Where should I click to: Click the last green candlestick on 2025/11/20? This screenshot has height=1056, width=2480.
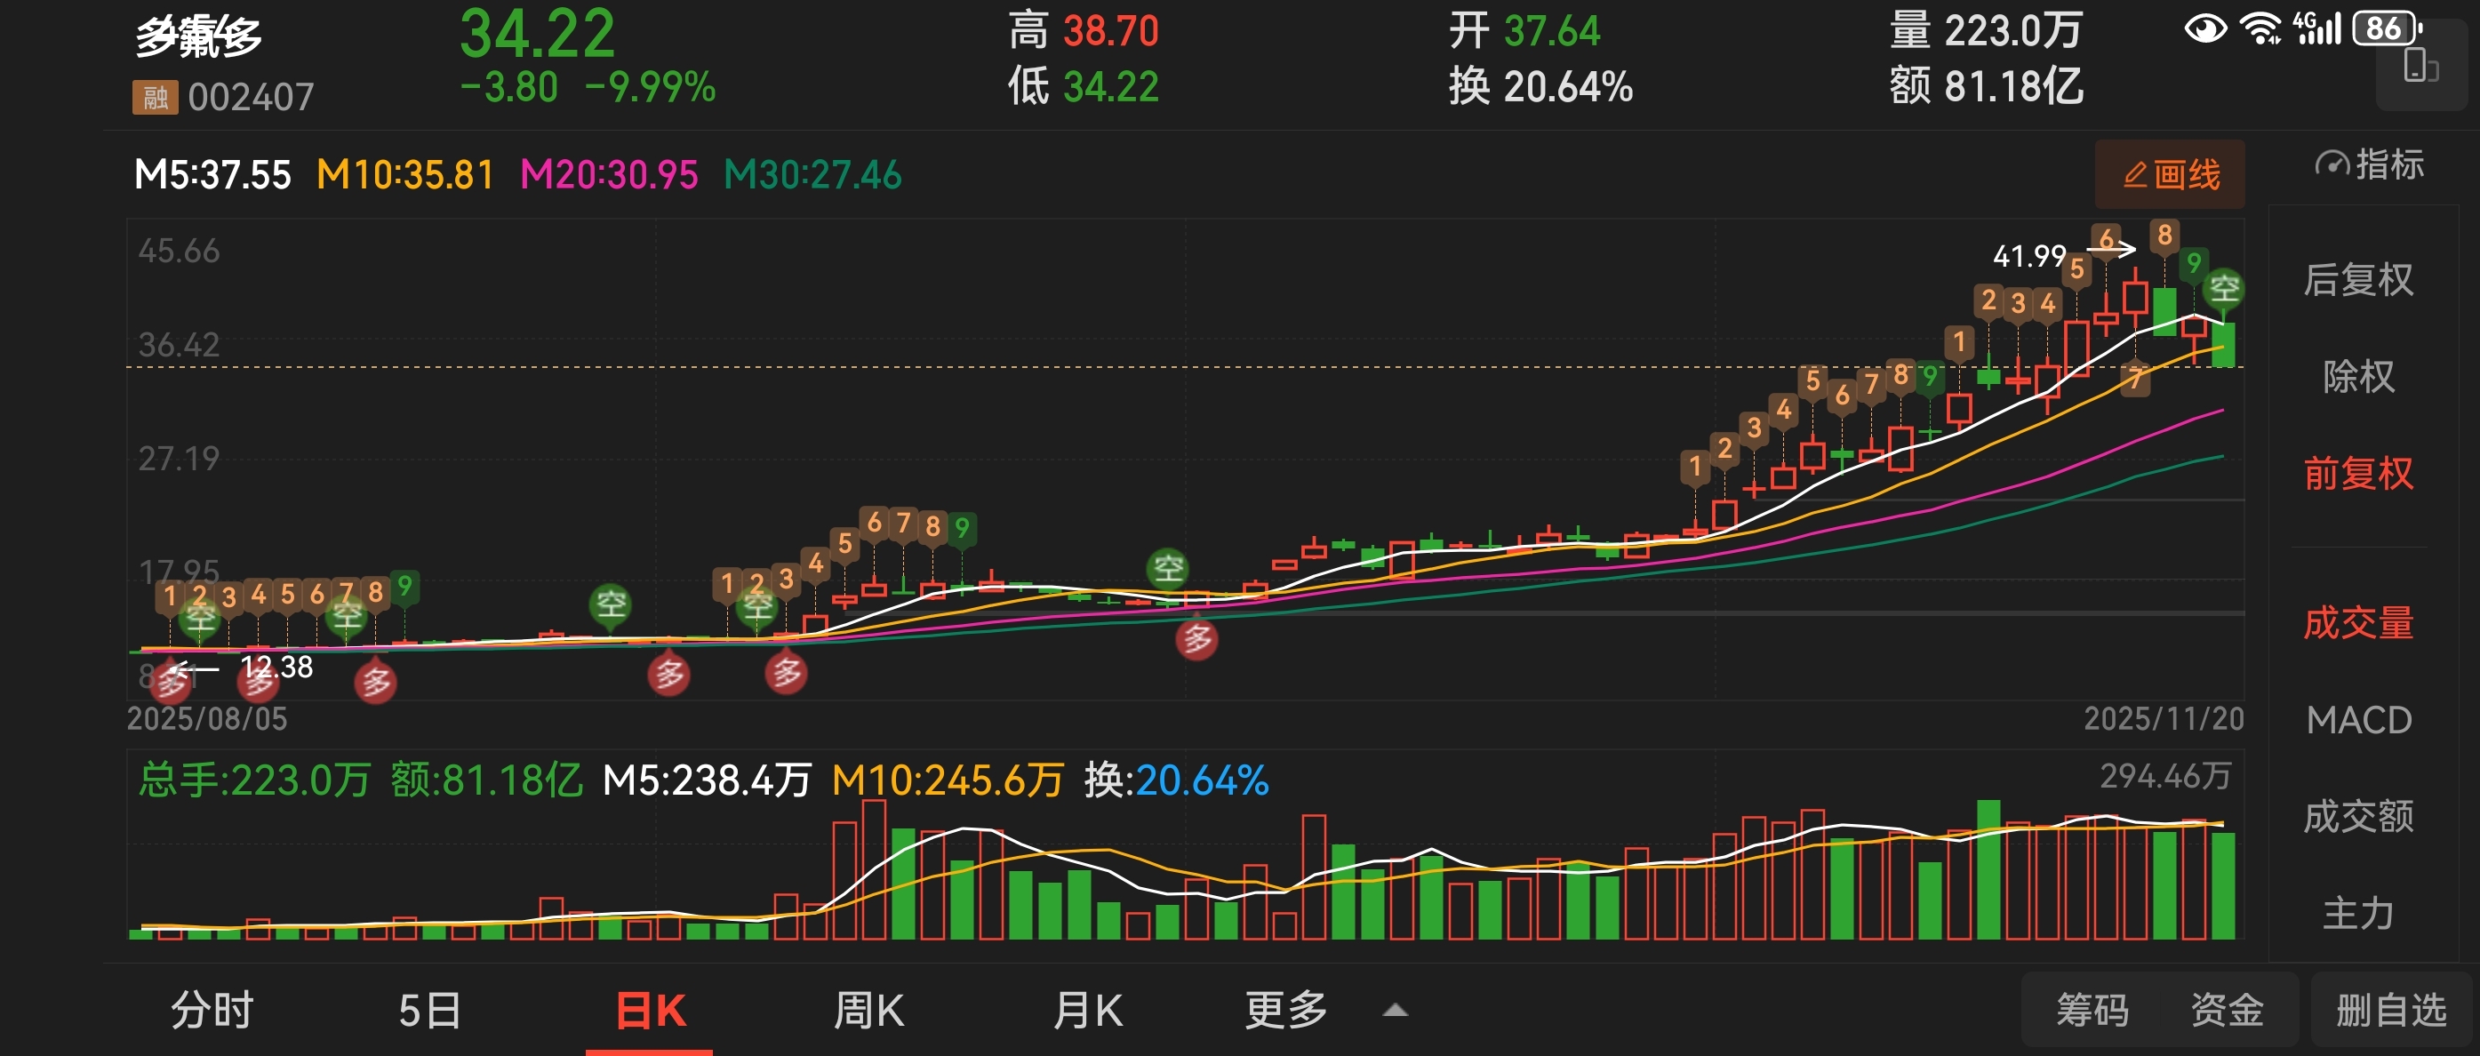pos(2223,345)
